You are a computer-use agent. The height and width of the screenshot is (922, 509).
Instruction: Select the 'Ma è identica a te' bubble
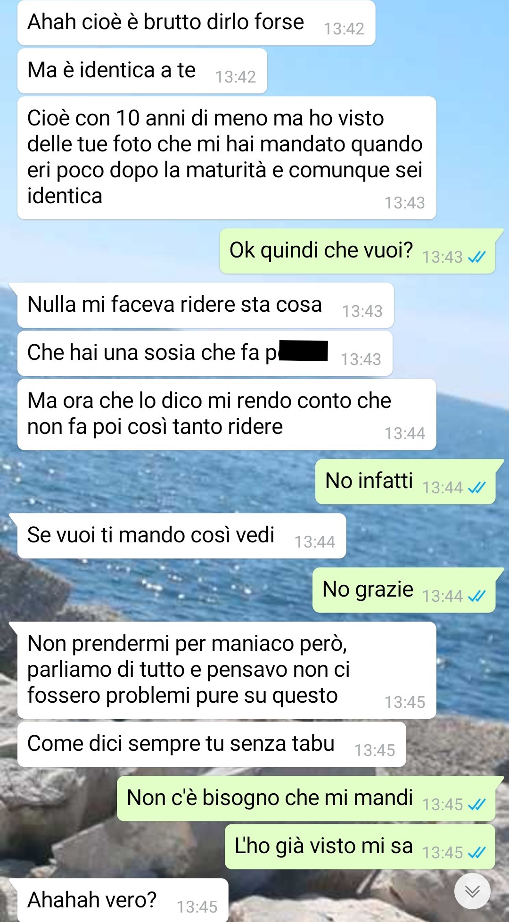click(x=142, y=71)
